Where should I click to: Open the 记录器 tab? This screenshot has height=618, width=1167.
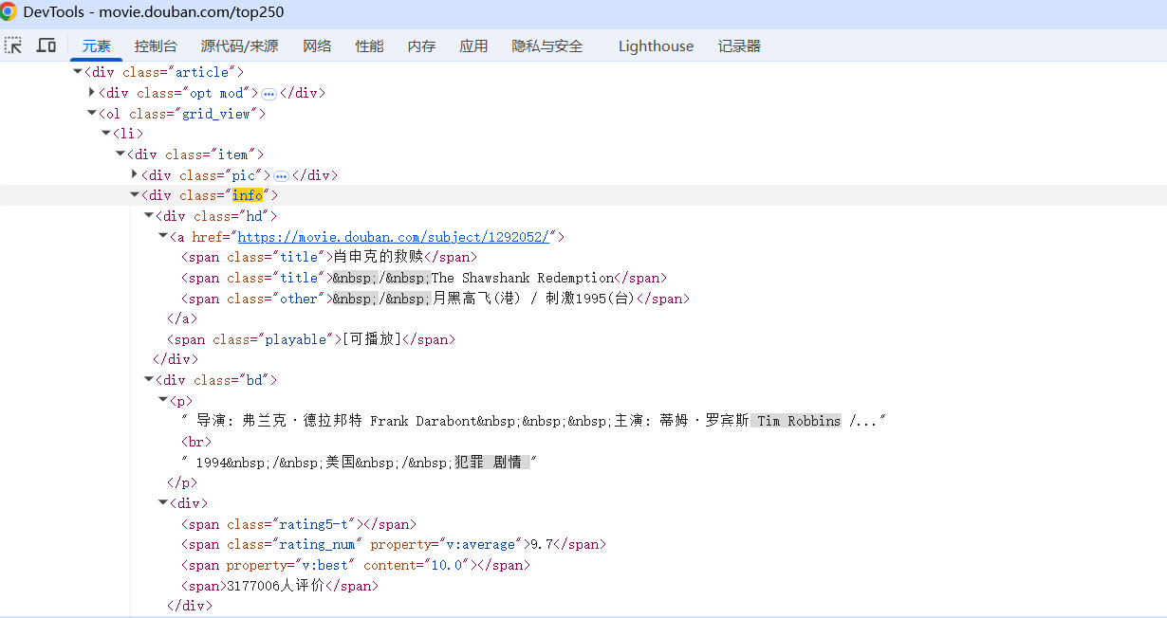[x=739, y=46]
